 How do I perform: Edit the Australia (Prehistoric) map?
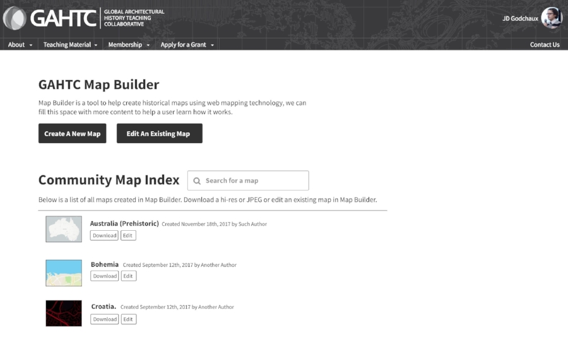coord(128,236)
